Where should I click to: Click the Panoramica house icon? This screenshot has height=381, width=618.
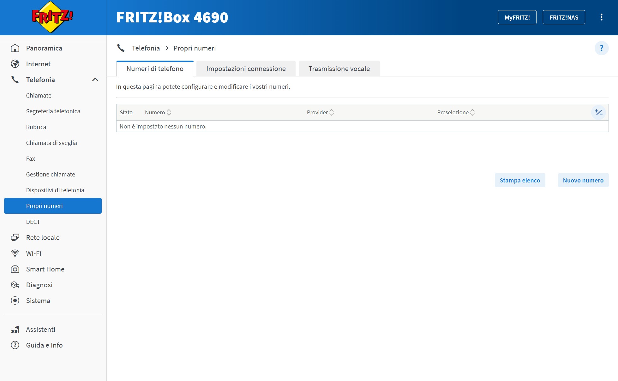[15, 48]
